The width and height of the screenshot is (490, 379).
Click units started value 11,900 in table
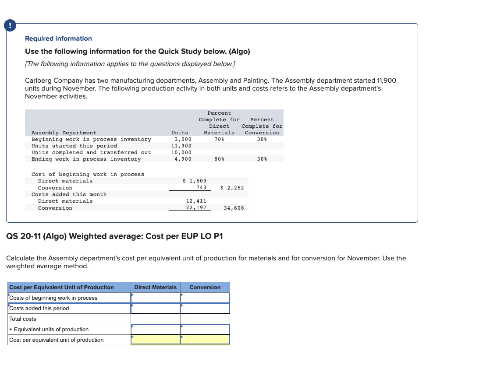pyautogui.click(x=181, y=146)
